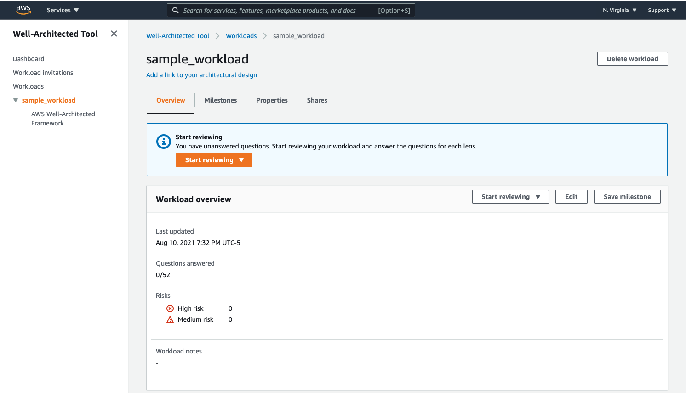Open the Support dropdown menu
Viewport: 686px width, 393px height.
(x=662, y=10)
